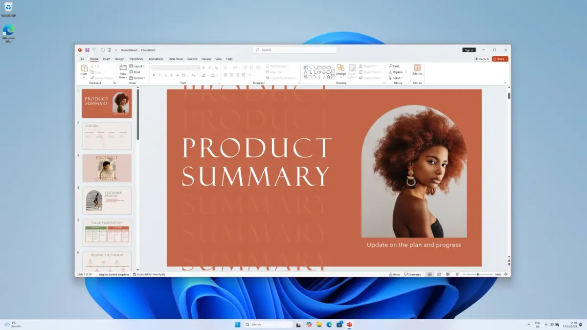The image size is (587, 330).
Task: Toggle the Notes pane in status bar
Action: pos(395,274)
